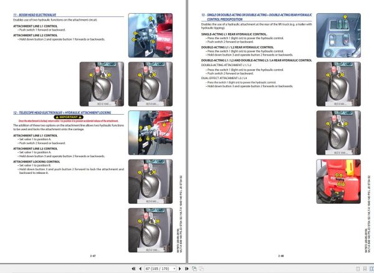Click heading '11 - BOOM HEAD ELECTROVALVE'
The image size is (374, 273).
click(x=34, y=15)
